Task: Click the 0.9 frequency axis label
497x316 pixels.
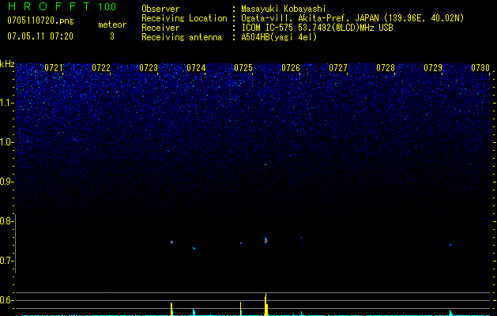Action: 6,182
